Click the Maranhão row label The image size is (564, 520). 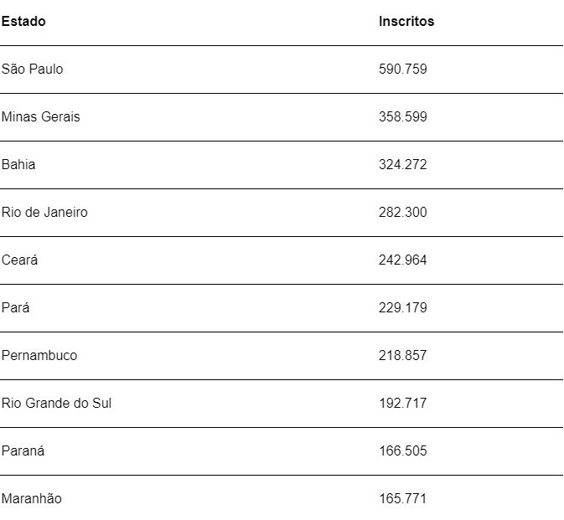(32, 498)
